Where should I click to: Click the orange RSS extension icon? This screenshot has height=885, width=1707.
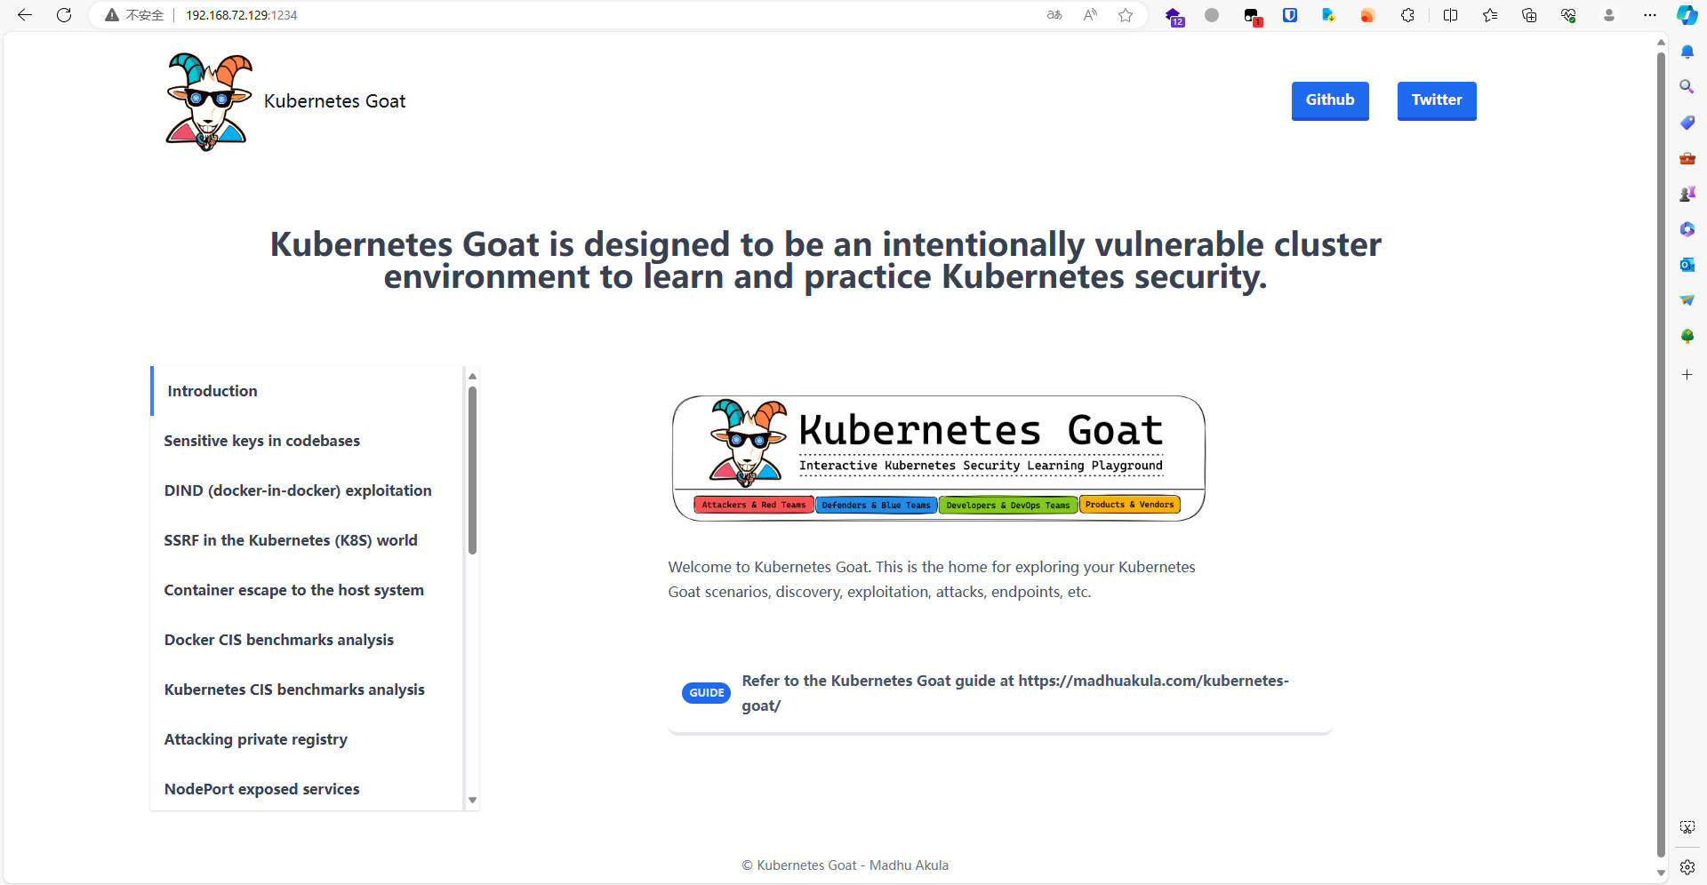1367,15
